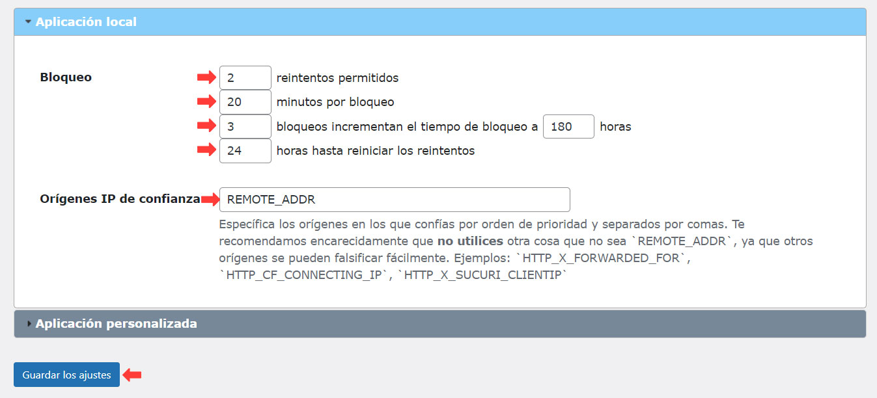
Task: Click the reintentos permitidos input field
Action: (x=245, y=77)
